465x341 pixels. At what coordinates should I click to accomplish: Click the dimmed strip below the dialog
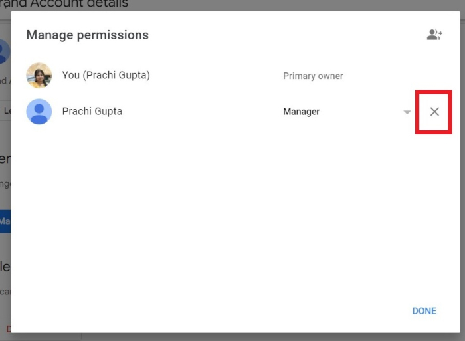[266, 336]
